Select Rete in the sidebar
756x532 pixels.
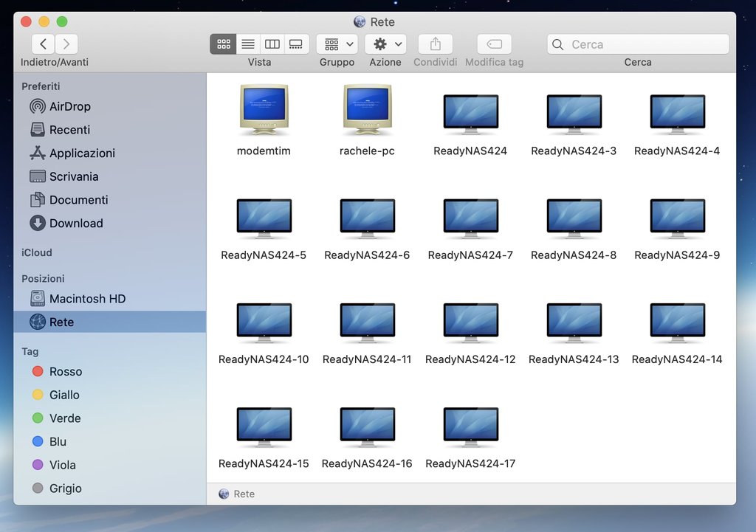tap(110, 322)
